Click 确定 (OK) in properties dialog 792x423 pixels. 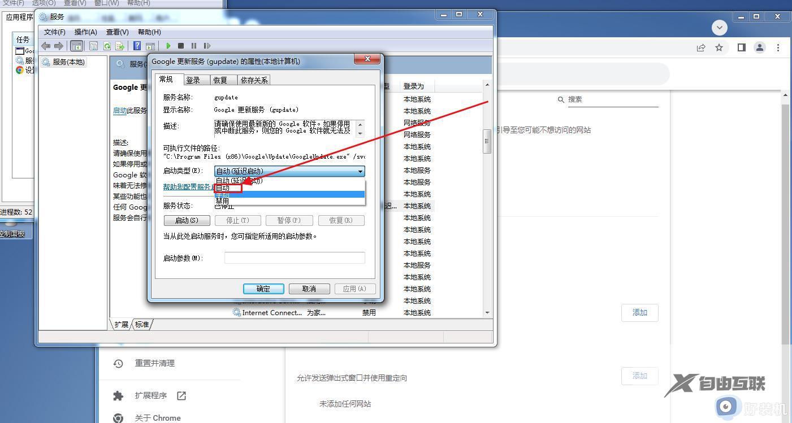pyautogui.click(x=263, y=289)
